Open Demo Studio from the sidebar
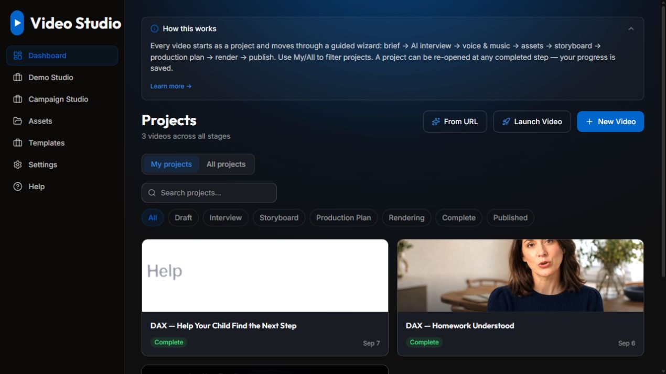Viewport: 666px width, 374px height. [62, 78]
